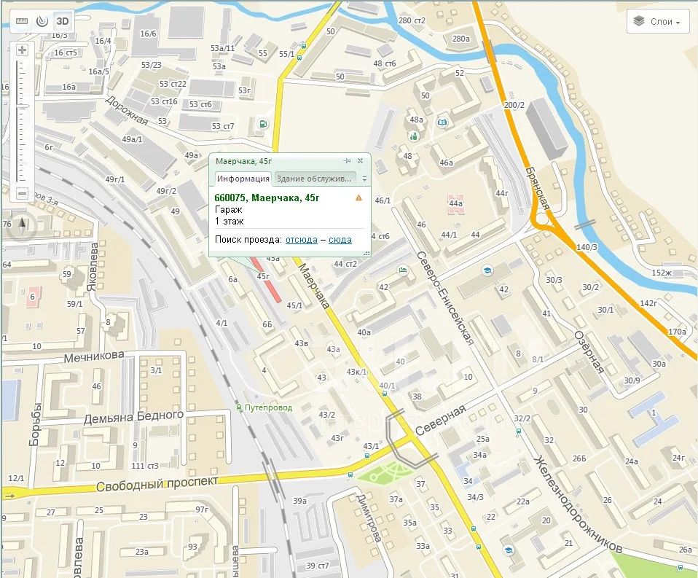Zoom in with the plus button
Image resolution: width=698 pixels, height=578 pixels.
23,50
